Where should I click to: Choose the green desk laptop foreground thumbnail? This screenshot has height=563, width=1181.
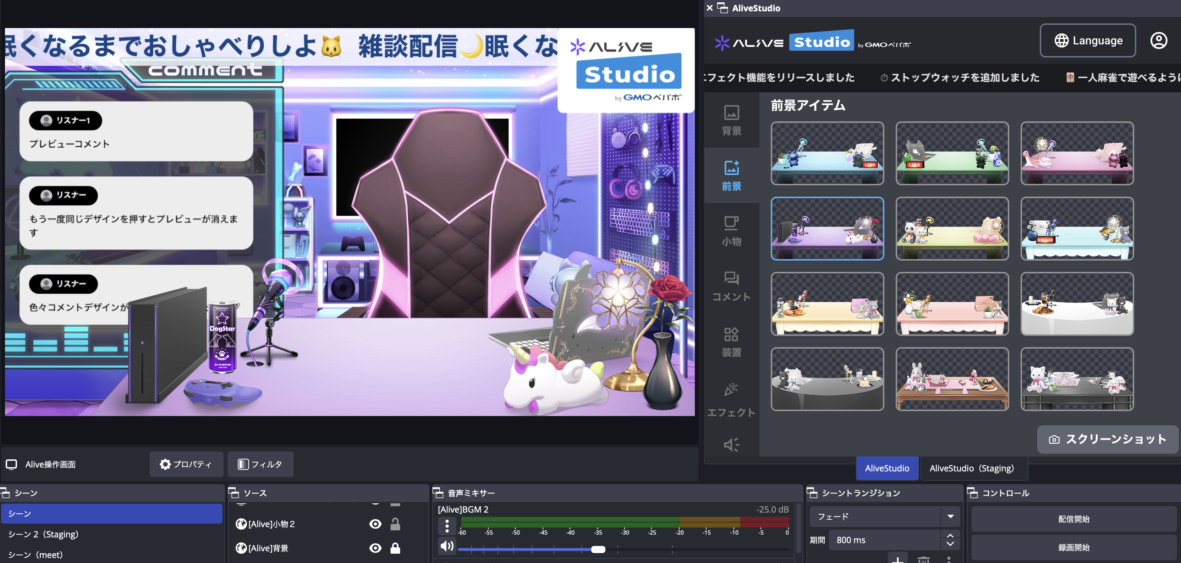(952, 154)
